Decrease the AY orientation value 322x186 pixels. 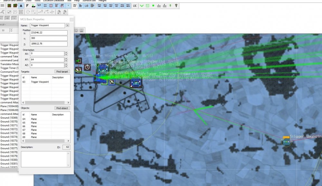[x=66, y=61]
